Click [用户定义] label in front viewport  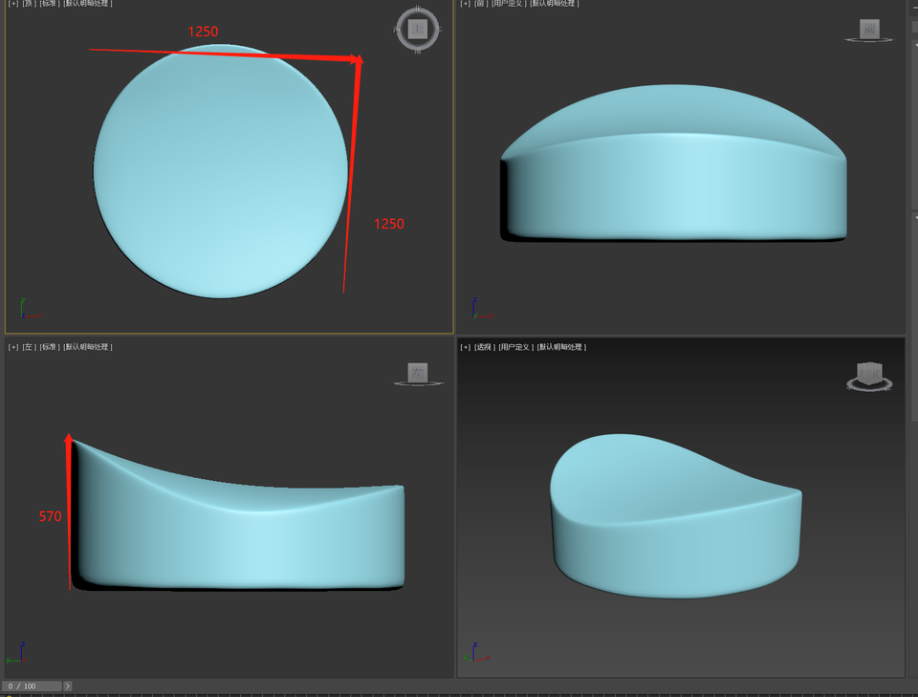tap(510, 4)
